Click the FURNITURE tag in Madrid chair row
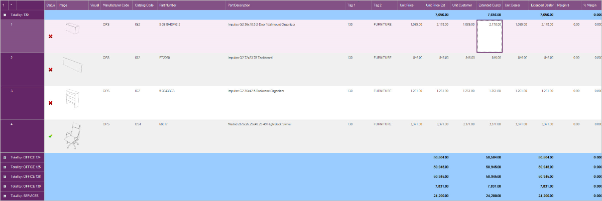Viewport: 602px width, 201px height. 383,124
